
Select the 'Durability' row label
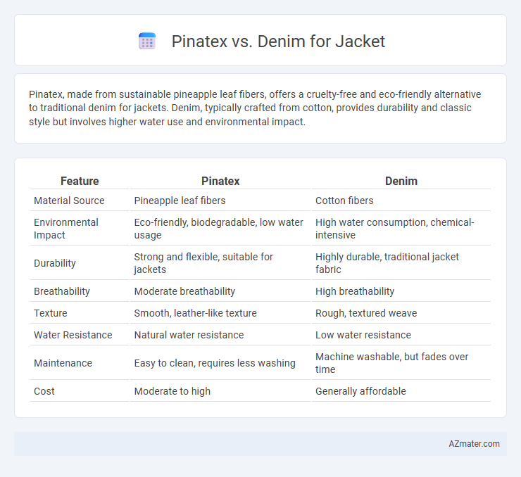55,263
